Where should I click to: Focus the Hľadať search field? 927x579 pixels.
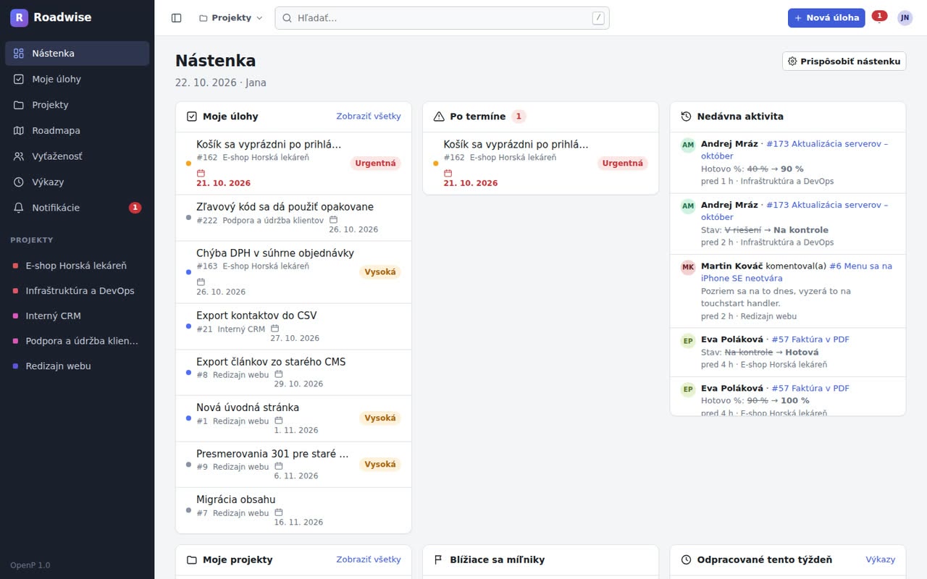(x=442, y=18)
